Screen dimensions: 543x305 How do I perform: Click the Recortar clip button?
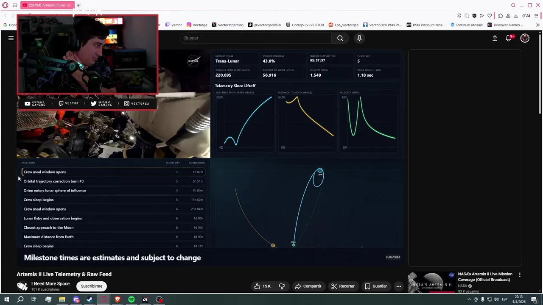coord(343,286)
